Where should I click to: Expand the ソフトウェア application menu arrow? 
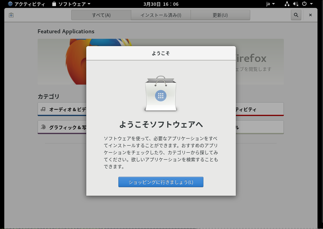[x=89, y=4]
